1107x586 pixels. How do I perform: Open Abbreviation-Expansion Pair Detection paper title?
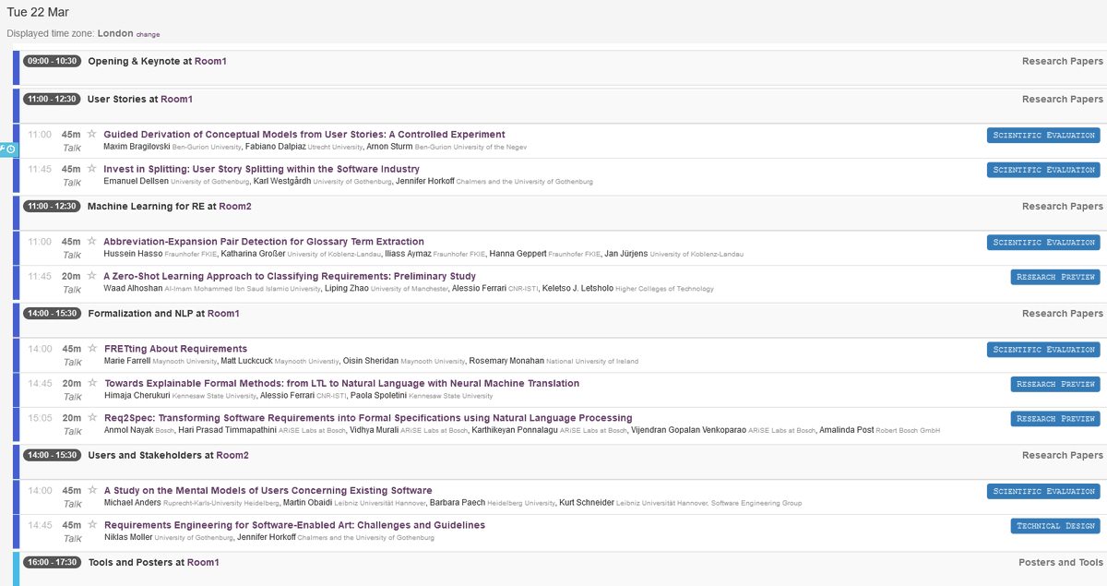click(264, 242)
